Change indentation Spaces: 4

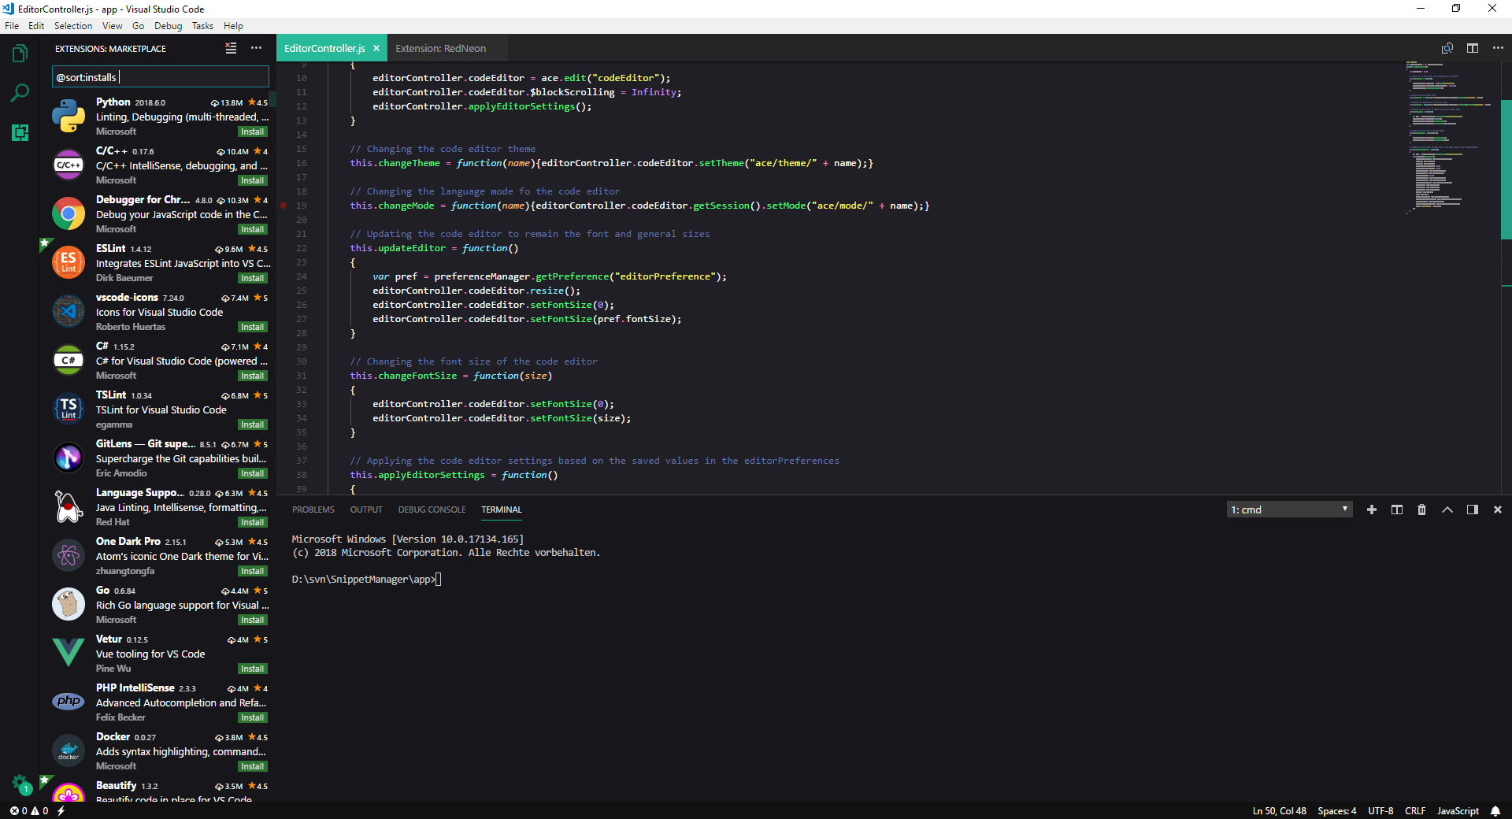coord(1337,810)
